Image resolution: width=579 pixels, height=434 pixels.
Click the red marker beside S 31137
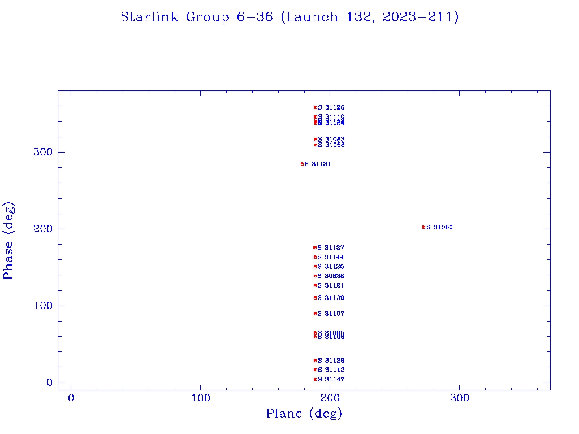(x=315, y=248)
